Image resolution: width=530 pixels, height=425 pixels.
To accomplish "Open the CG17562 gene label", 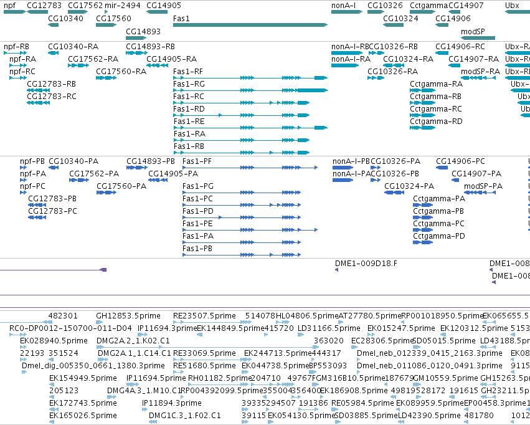I will [85, 6].
